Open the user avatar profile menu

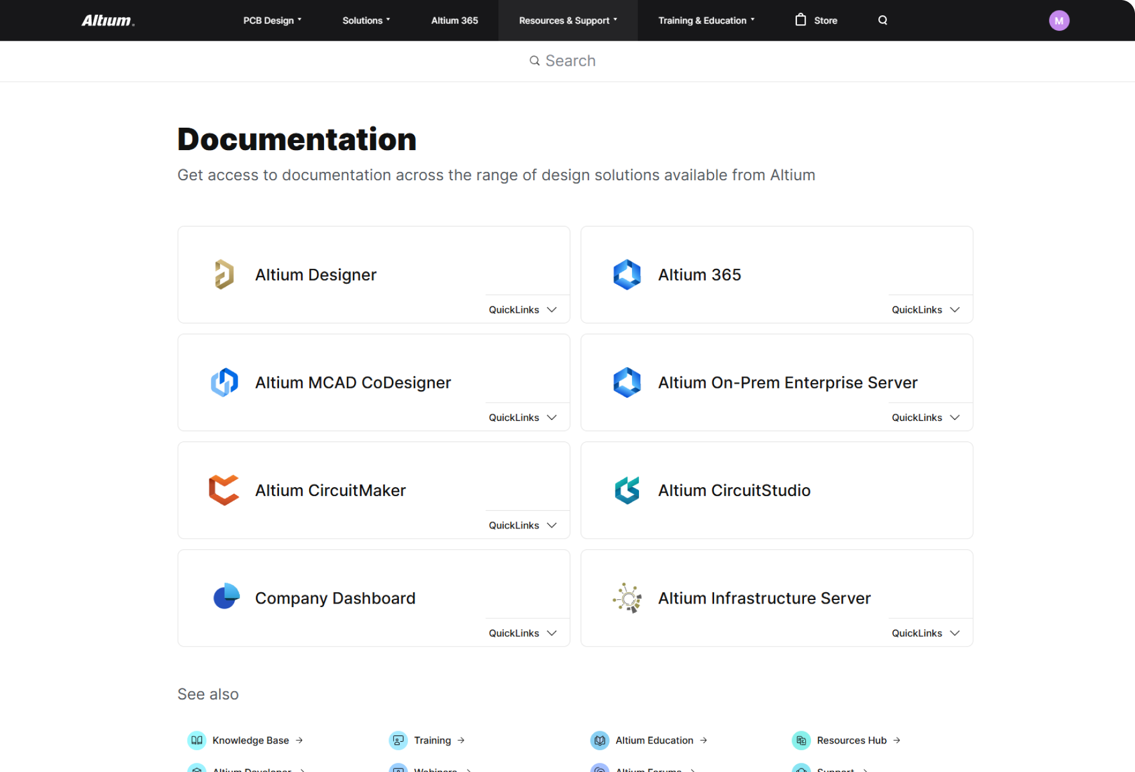pos(1059,21)
